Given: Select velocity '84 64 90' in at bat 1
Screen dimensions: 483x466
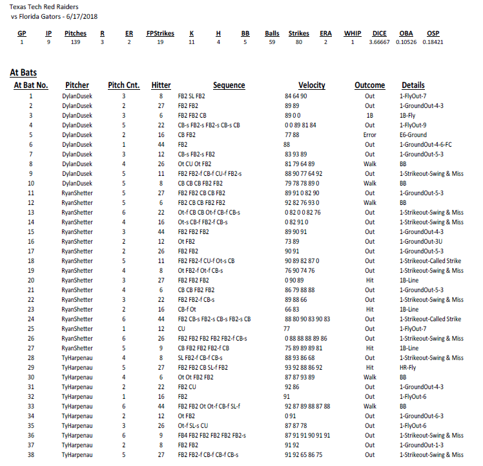Looking at the screenshot, I should (296, 96).
